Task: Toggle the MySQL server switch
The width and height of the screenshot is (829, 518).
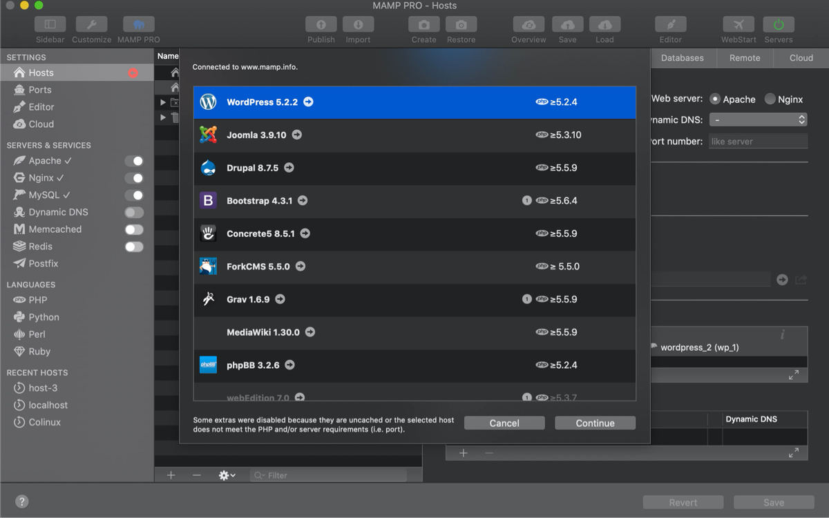Action: pos(134,195)
